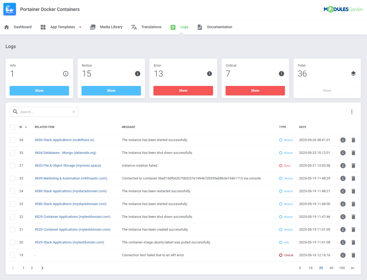Check the box for log 34
Image resolution: width=367 pixels, height=280 pixels.
(x=13, y=140)
